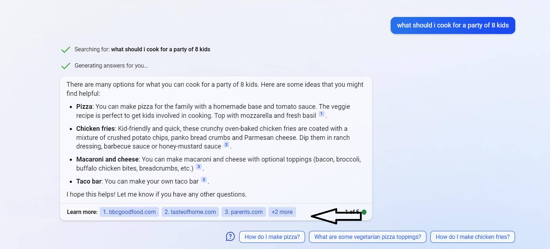Image resolution: width=550 pixels, height=249 pixels.
Task: Click the checkmark next to "Generating answers"
Action: [x=65, y=66]
